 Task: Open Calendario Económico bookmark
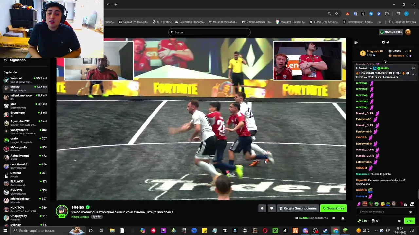tap(190, 22)
